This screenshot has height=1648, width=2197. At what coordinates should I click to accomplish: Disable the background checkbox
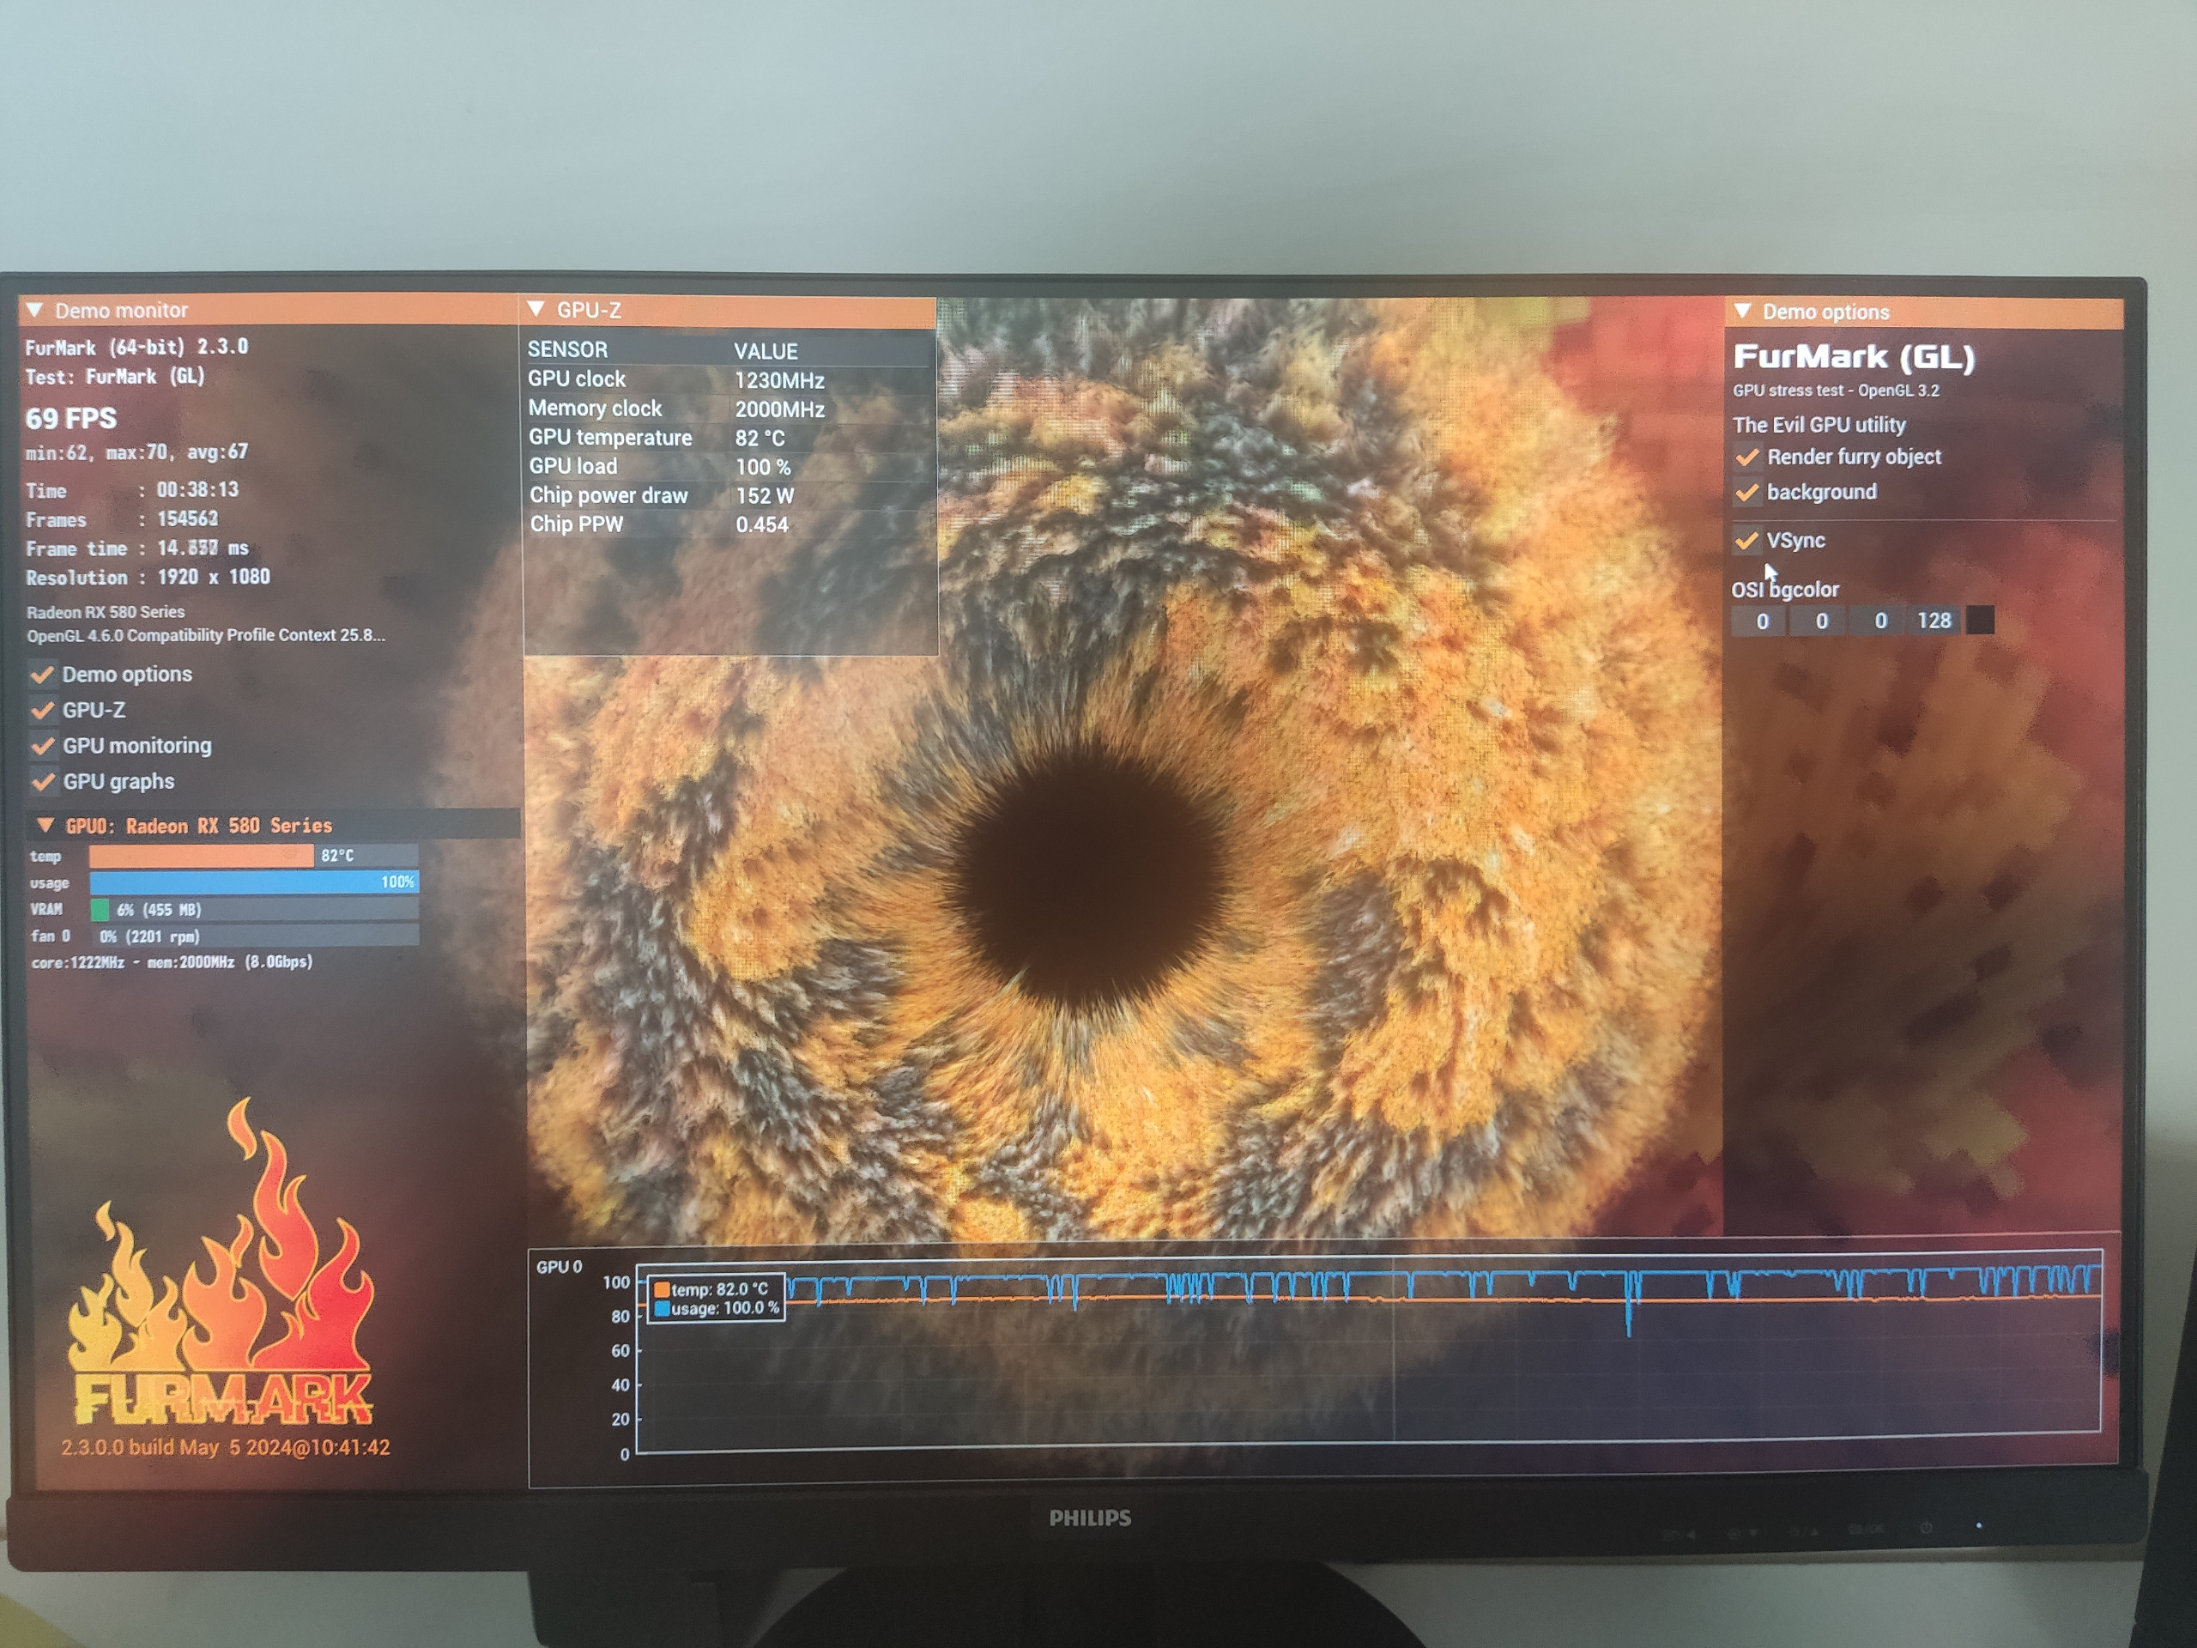coord(1747,492)
